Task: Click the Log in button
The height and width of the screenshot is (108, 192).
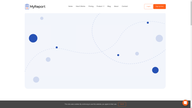Action: (x=148, y=6)
